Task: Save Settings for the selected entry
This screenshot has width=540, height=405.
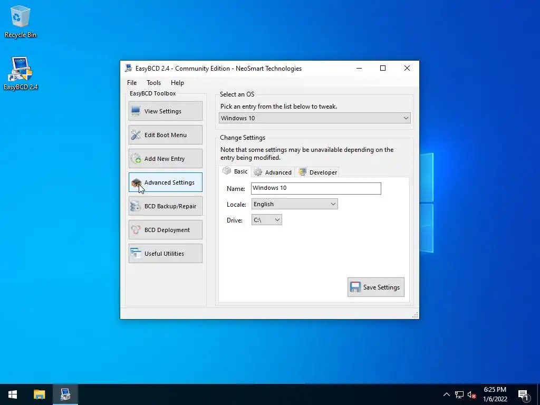Action: [375, 287]
